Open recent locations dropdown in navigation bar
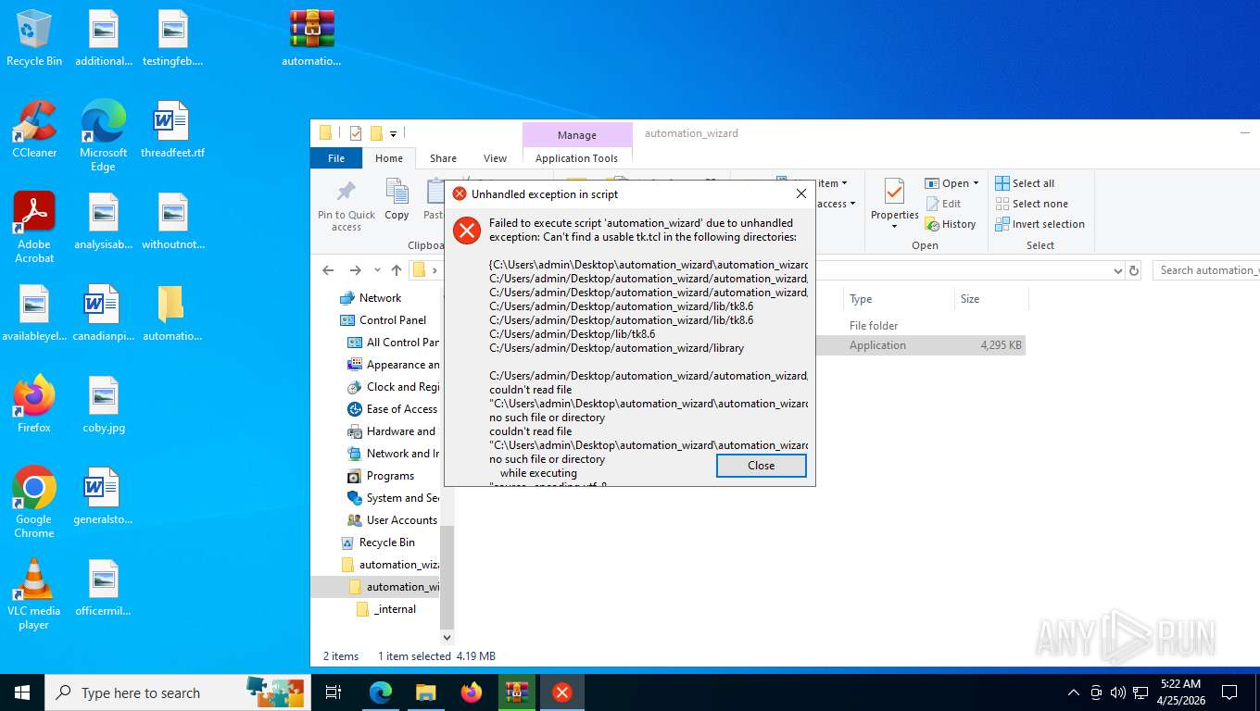Screen dimensions: 1260x711 point(377,270)
